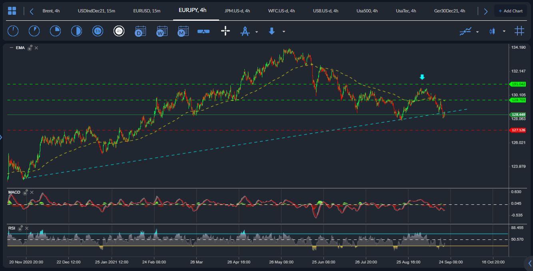Switch to the Weekly (W) calendar timeframe

pyautogui.click(x=162, y=31)
